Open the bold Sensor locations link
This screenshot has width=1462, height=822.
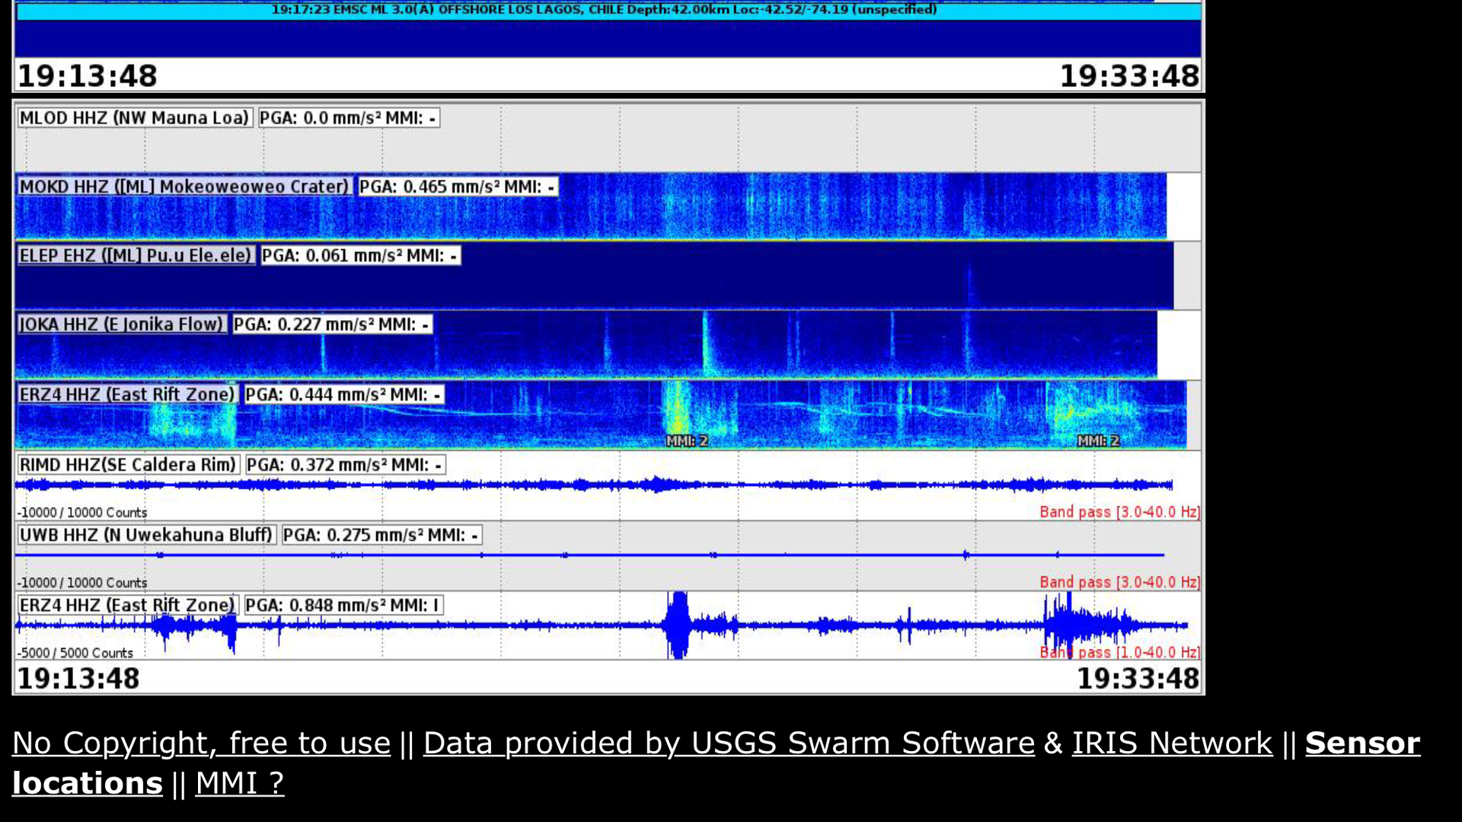[x=1361, y=743]
